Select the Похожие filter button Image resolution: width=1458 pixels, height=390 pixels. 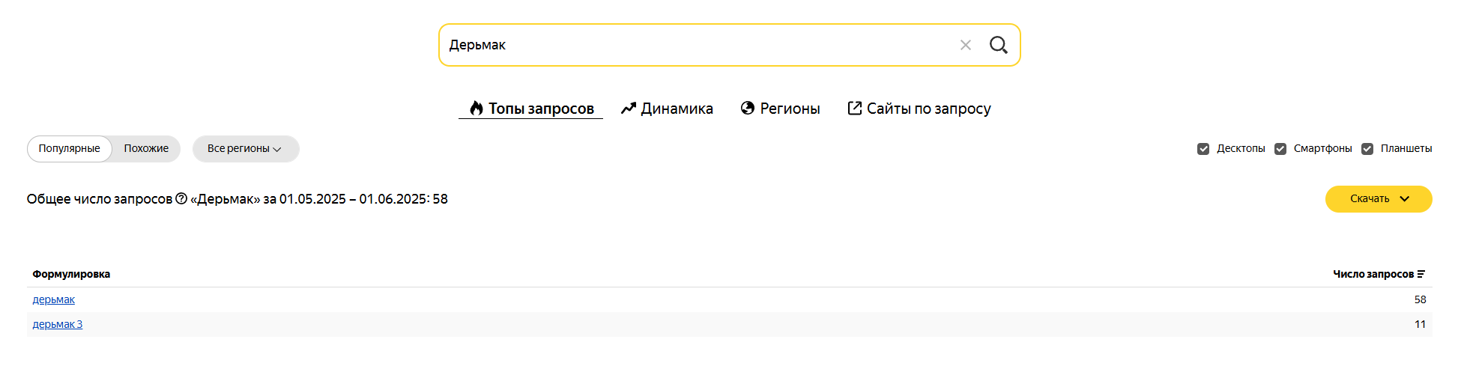tap(146, 149)
